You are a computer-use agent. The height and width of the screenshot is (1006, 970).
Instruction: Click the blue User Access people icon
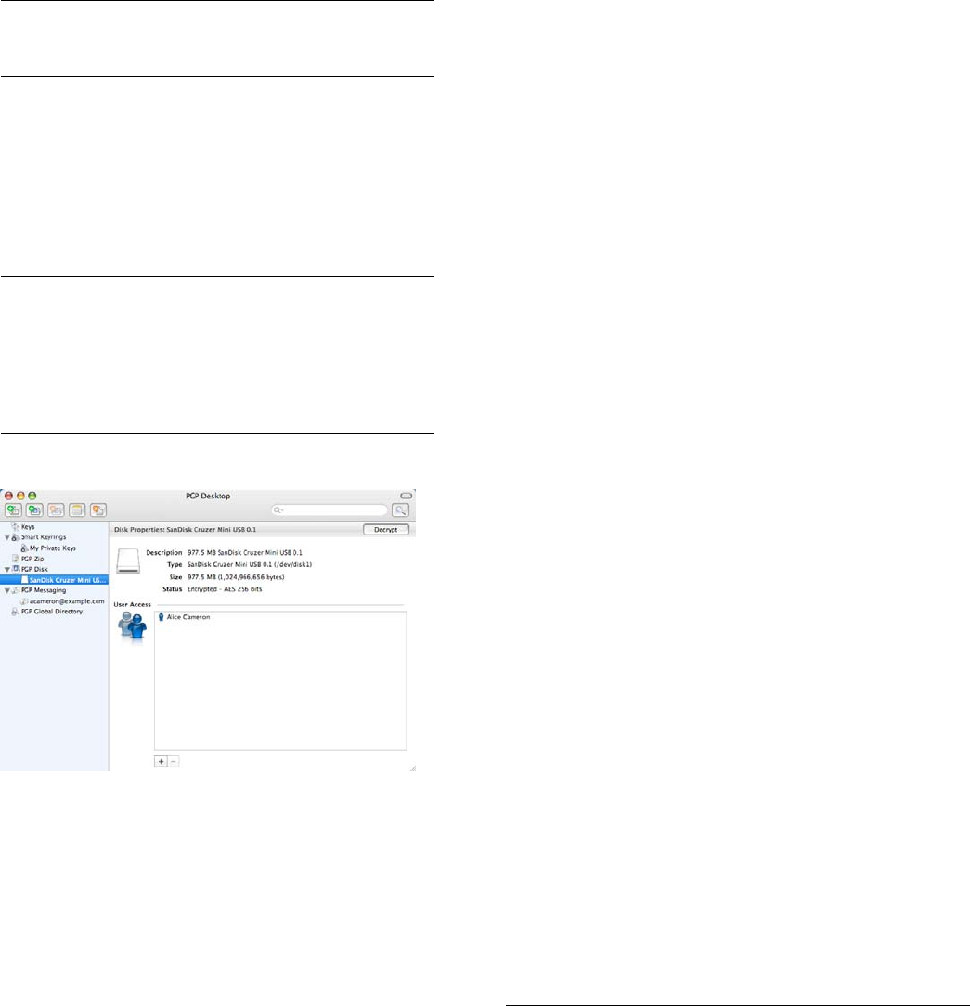[x=133, y=626]
